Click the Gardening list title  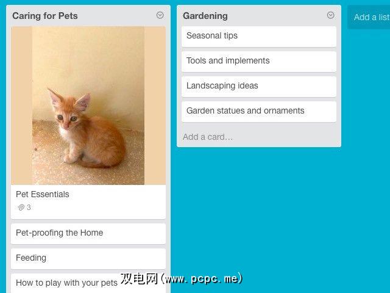(x=205, y=16)
